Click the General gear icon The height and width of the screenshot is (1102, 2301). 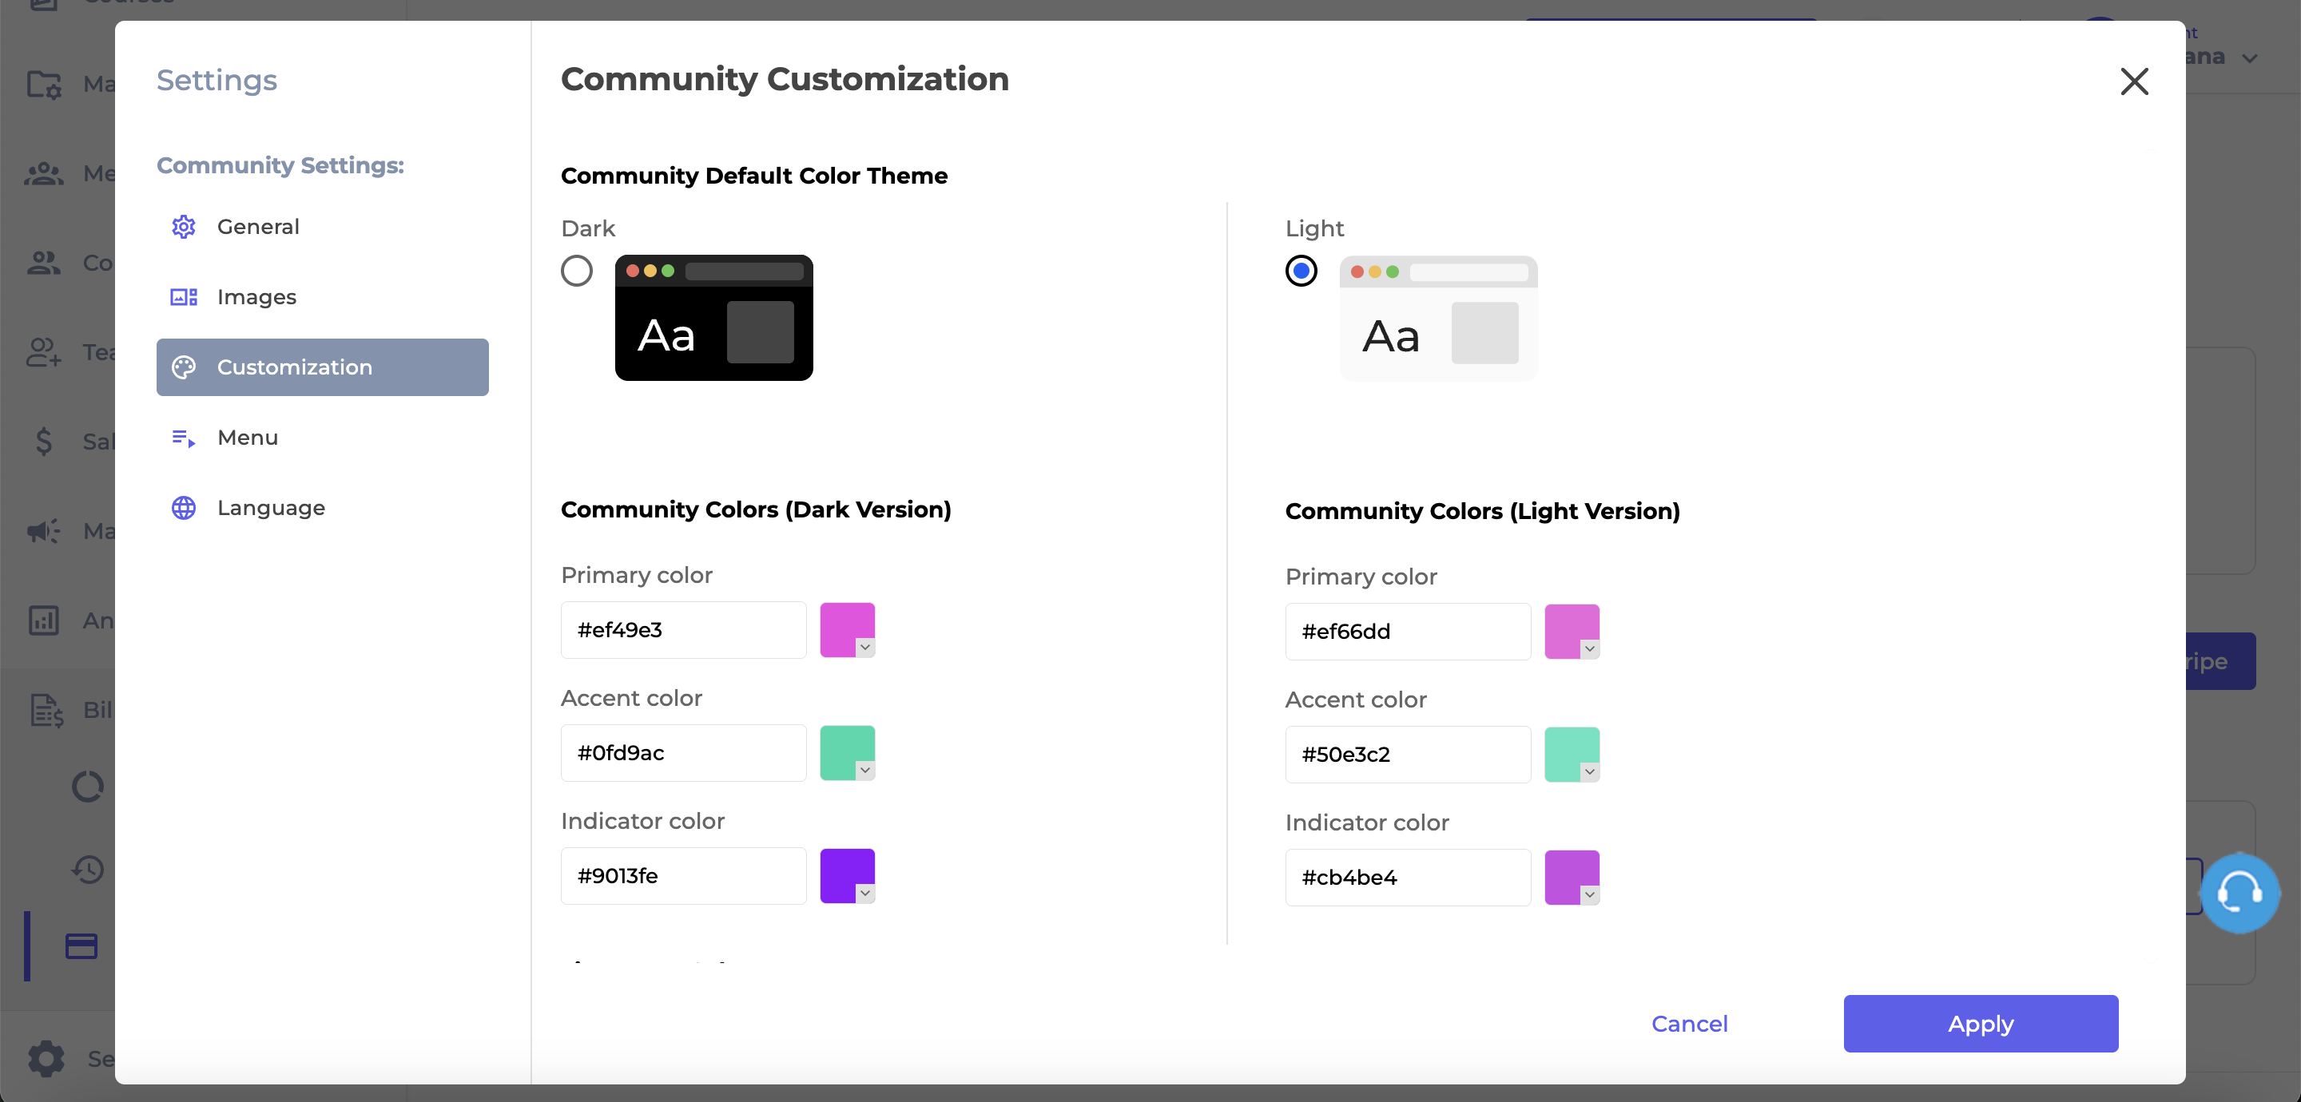pyautogui.click(x=184, y=227)
